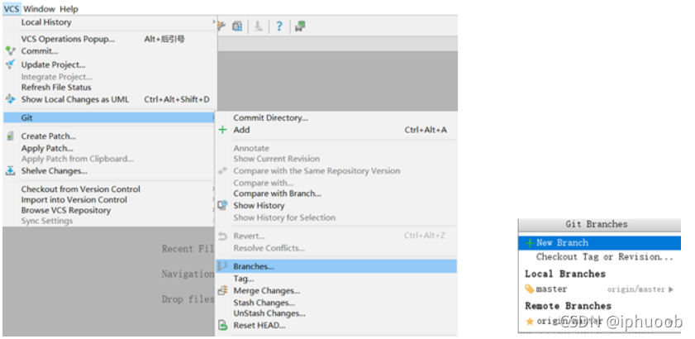This screenshot has width=695, height=339.
Task: Click the Annotate entry
Action: [x=251, y=148]
